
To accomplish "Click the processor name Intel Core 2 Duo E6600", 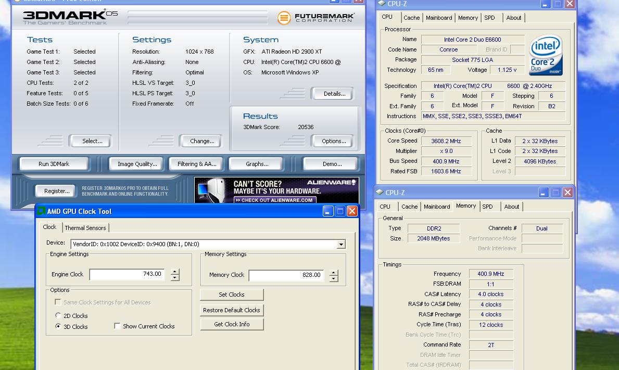I will [x=473, y=40].
